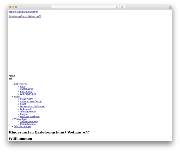Click the browser address bar field

(x=85, y=7)
